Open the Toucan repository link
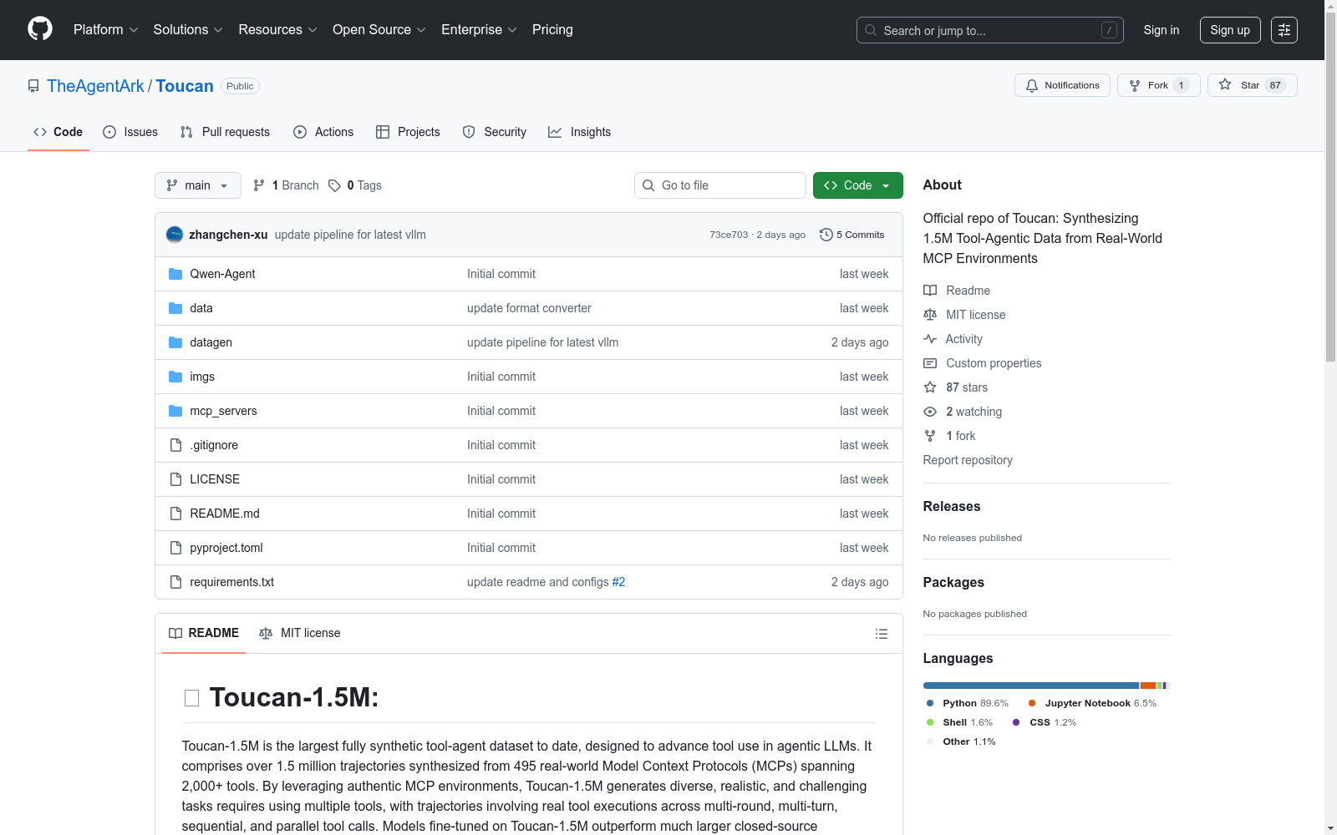1337x835 pixels. (x=185, y=86)
